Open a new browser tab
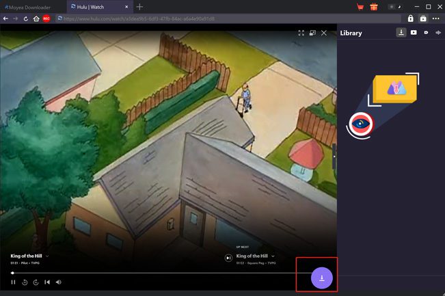Viewport: 445px width, 296px height. [x=139, y=6]
